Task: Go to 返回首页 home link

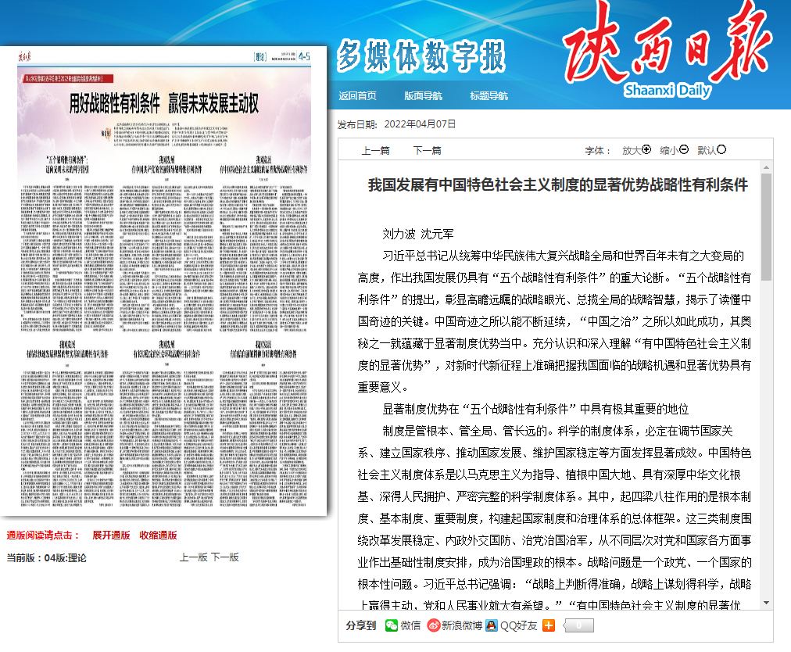Action: (357, 96)
